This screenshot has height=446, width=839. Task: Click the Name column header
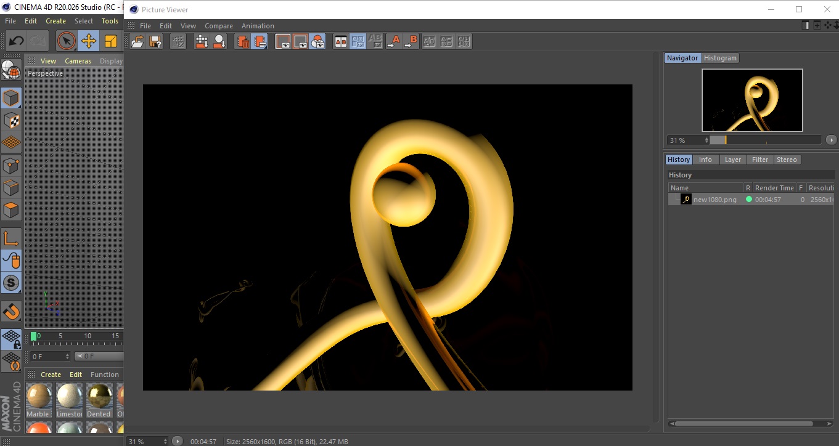[706, 188]
